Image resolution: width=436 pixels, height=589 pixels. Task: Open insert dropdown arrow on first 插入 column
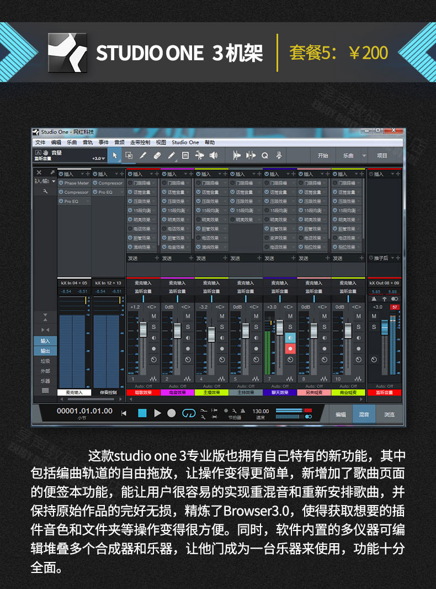82,174
